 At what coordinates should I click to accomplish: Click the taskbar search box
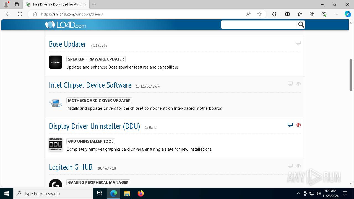(x=53, y=193)
